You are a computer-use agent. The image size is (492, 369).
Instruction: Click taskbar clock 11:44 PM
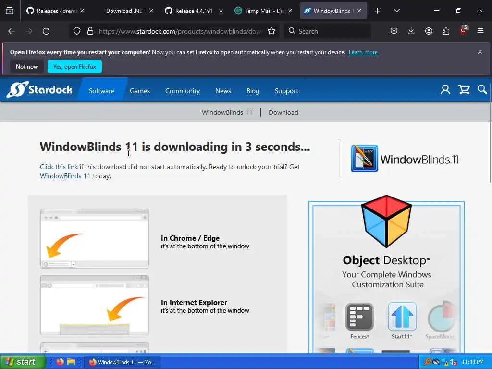(x=473, y=362)
